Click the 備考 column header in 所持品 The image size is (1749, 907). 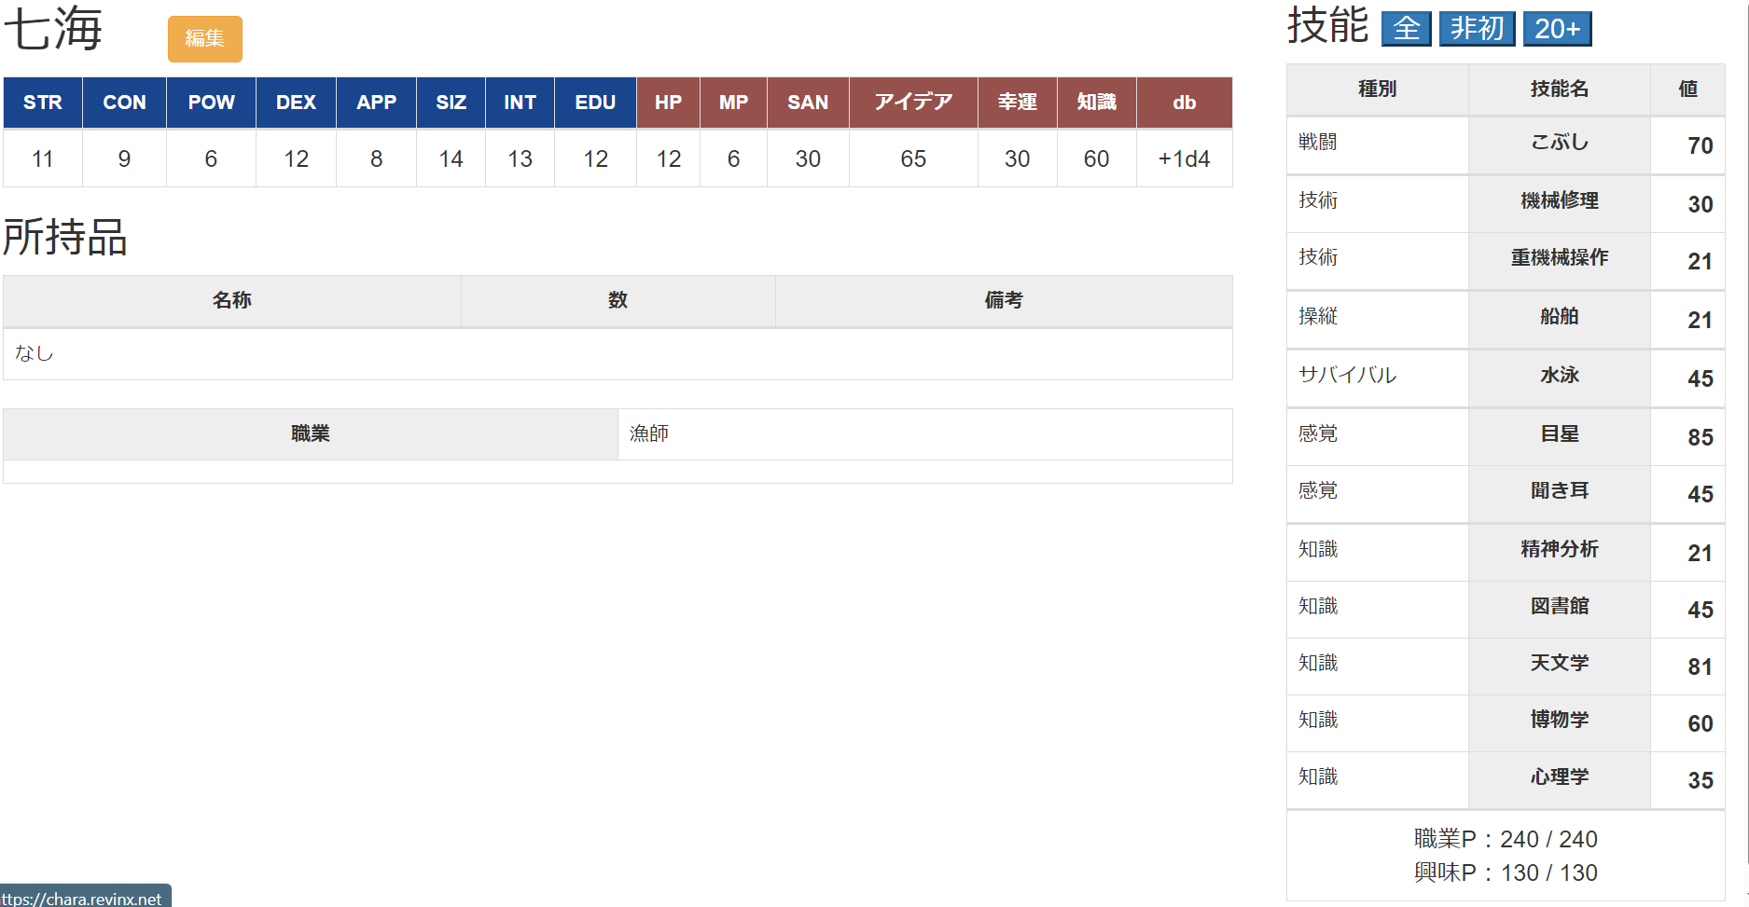(1004, 300)
